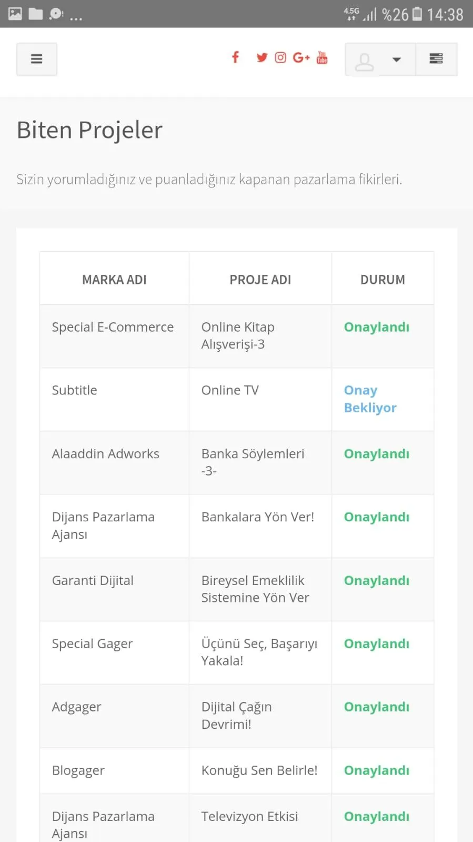Select the Adgager brand entry

(76, 707)
